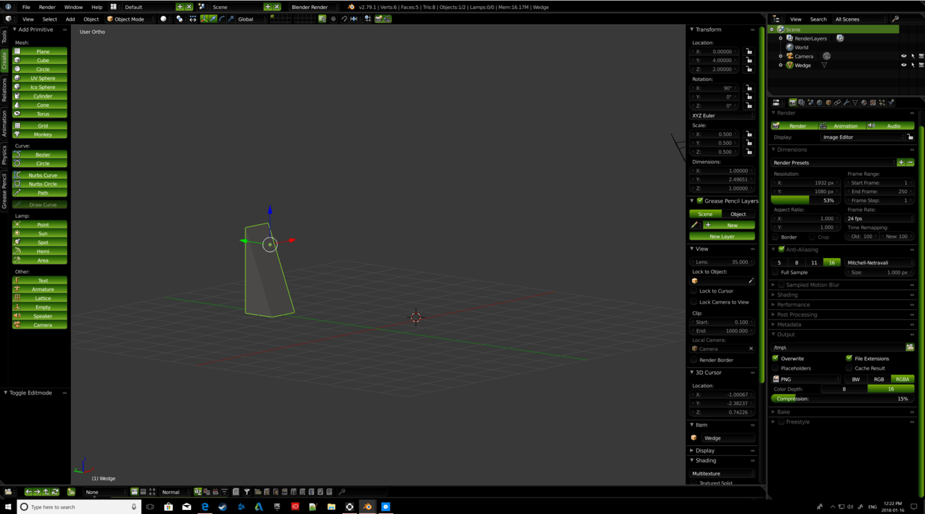This screenshot has height=514, width=925.
Task: Select the Particles properties icon
Action: (x=882, y=102)
